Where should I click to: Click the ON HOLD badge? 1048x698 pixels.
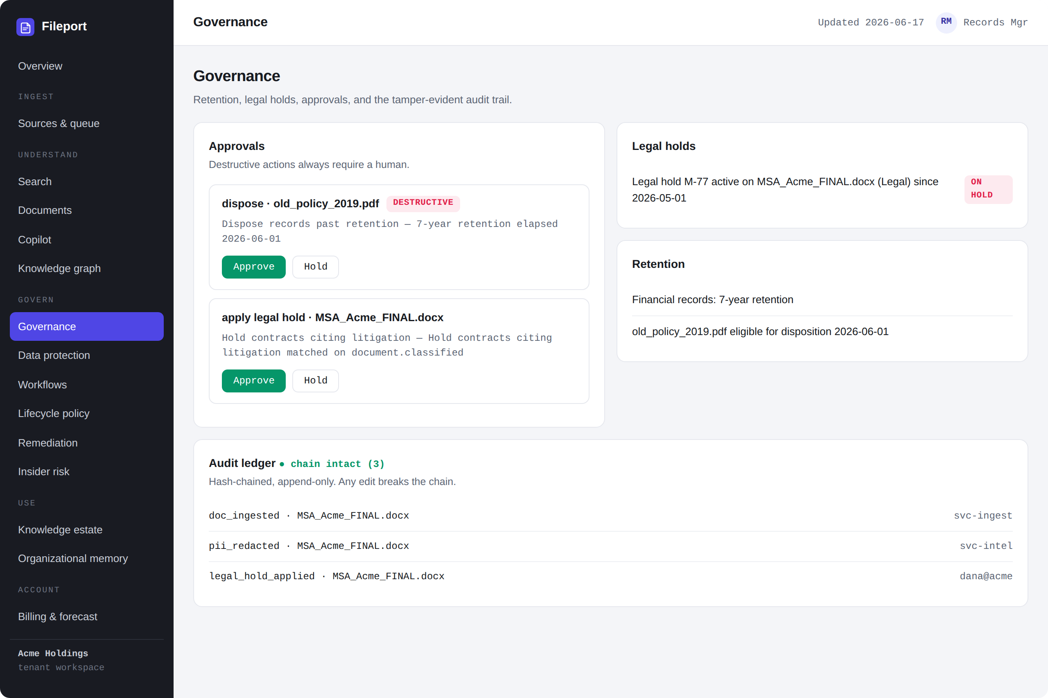pyautogui.click(x=988, y=189)
